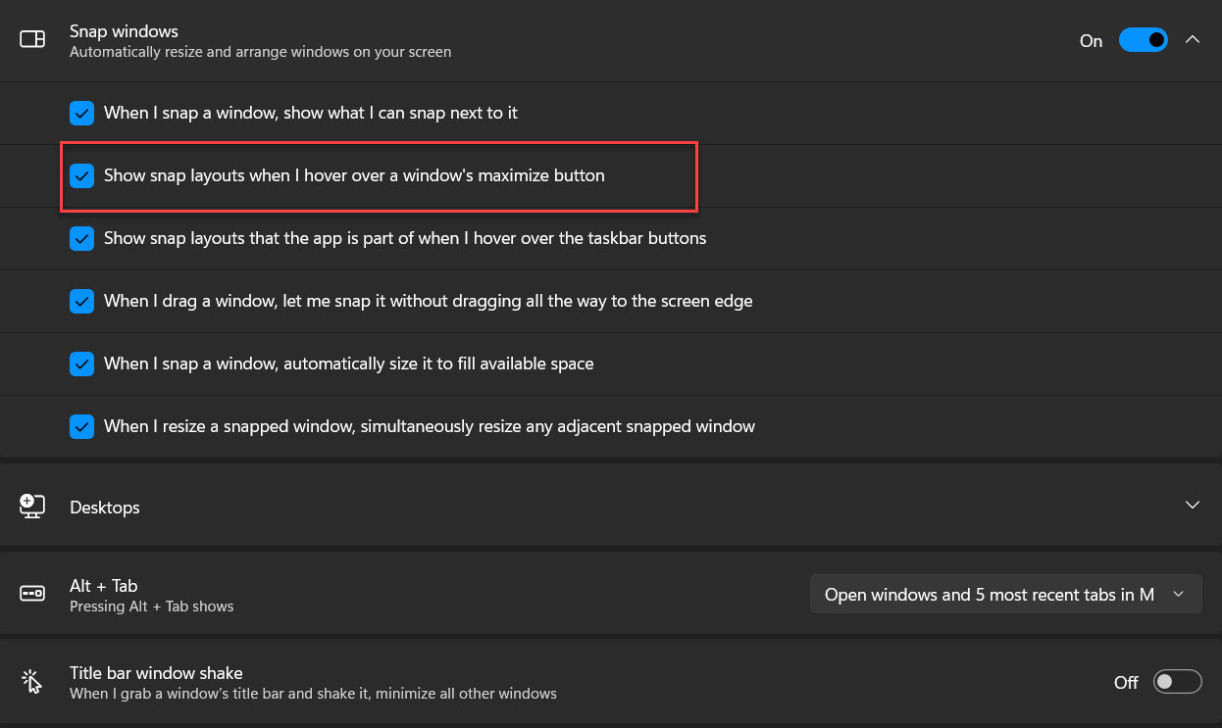Click the Title bar window shake label
This screenshot has width=1222, height=728.
pos(156,673)
